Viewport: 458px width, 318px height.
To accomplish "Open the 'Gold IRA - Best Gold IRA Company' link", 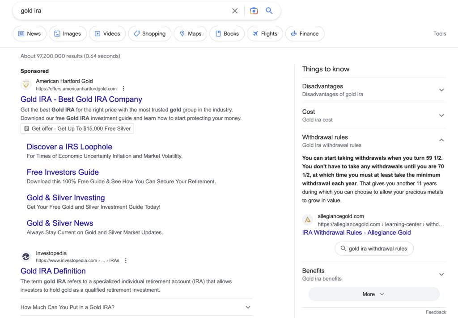I will (81, 99).
